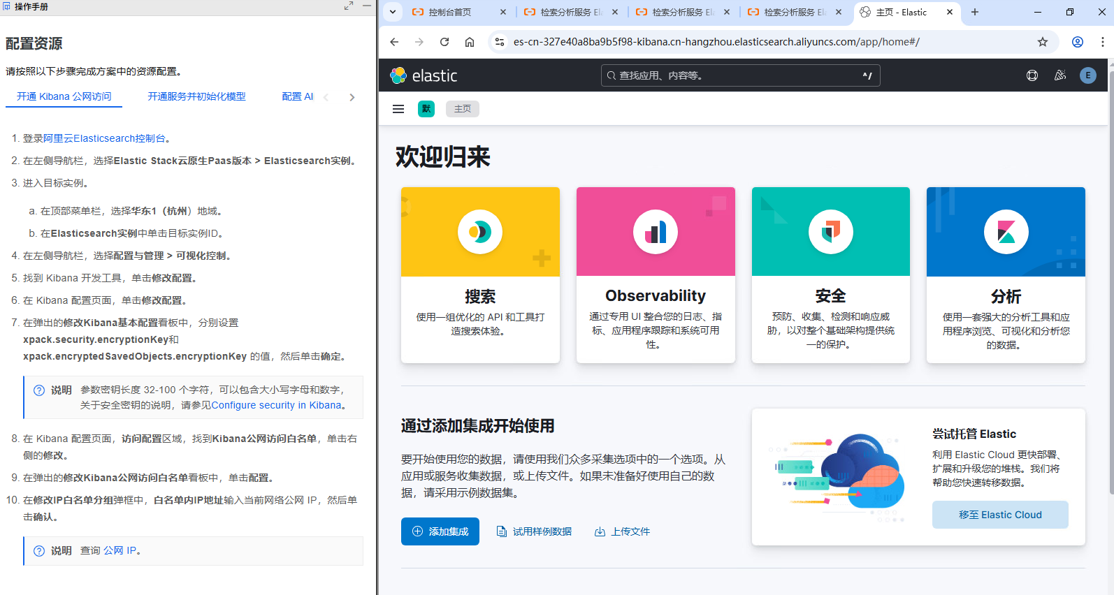Image resolution: width=1114 pixels, height=595 pixels.
Task: Open the Observability card icon
Action: tap(656, 232)
